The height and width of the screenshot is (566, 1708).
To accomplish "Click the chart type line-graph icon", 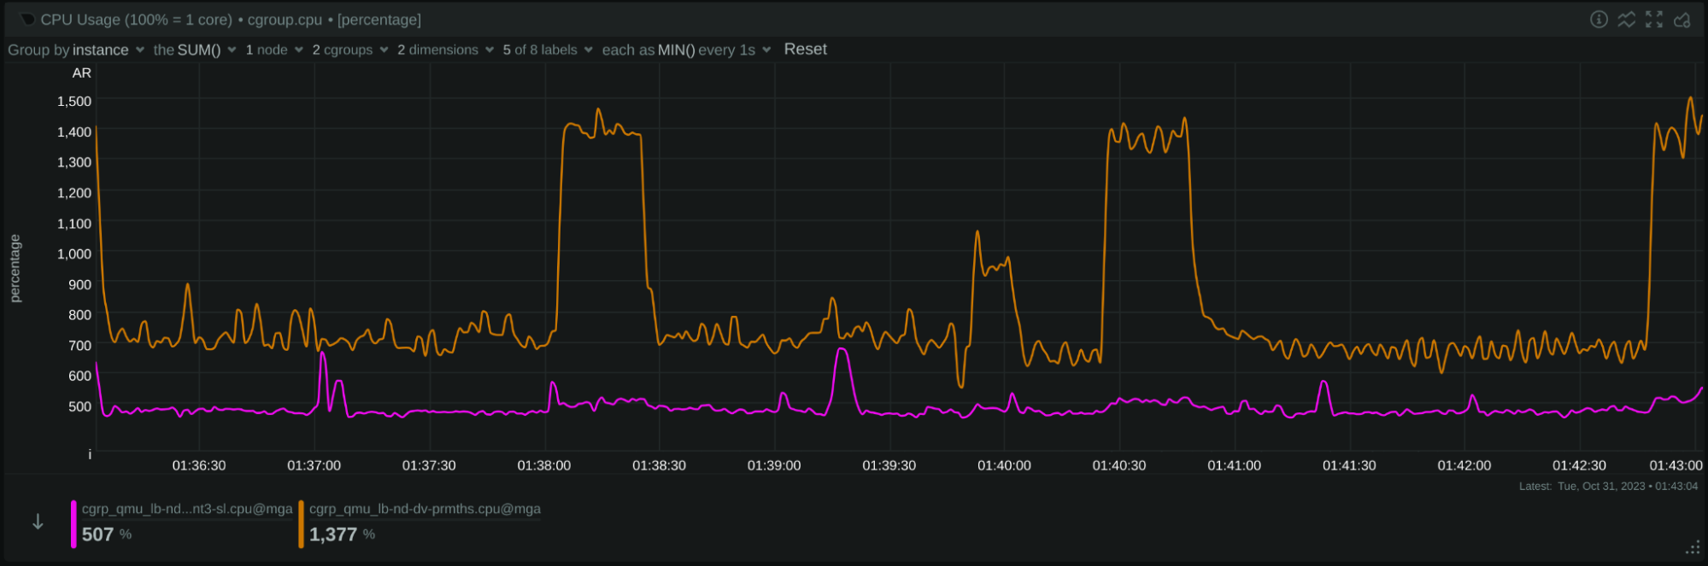I will pos(1627,20).
